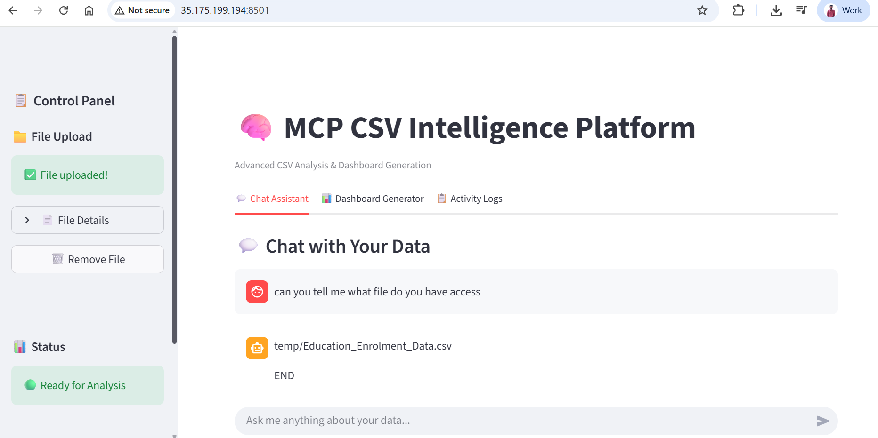878x438 pixels.
Task: Click the Dashboard Generator chart icon
Action: 326,198
